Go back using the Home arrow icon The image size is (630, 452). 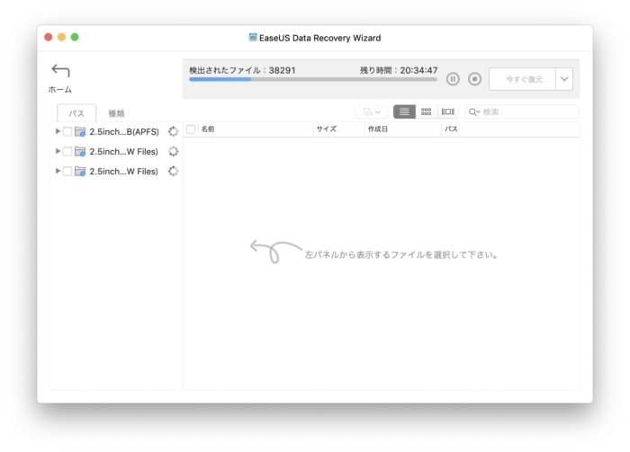coord(60,71)
